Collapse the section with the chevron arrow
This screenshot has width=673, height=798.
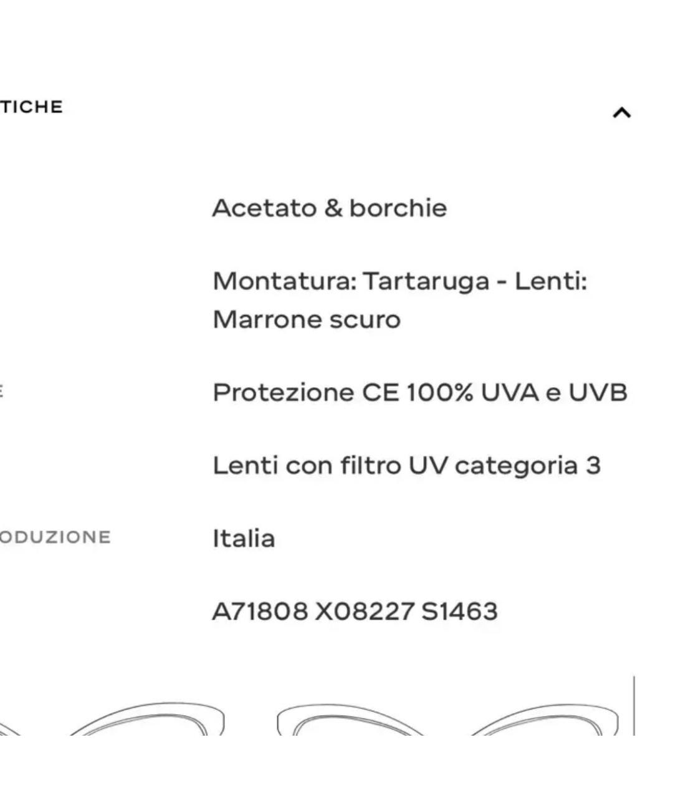(x=622, y=113)
